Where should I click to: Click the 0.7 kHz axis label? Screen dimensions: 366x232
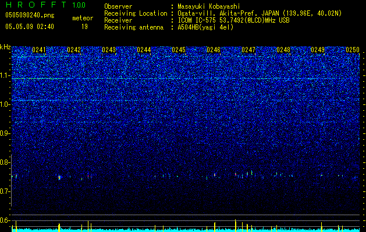[x=5, y=191]
